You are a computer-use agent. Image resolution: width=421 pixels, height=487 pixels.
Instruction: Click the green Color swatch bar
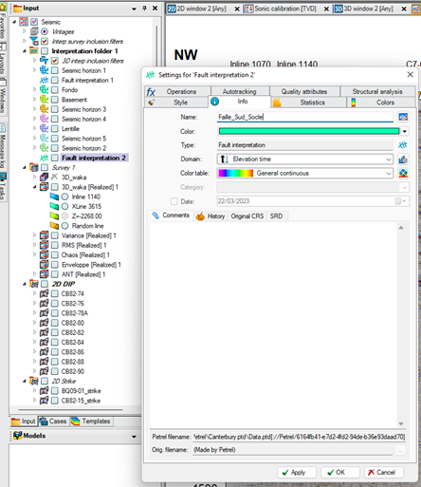coord(309,131)
